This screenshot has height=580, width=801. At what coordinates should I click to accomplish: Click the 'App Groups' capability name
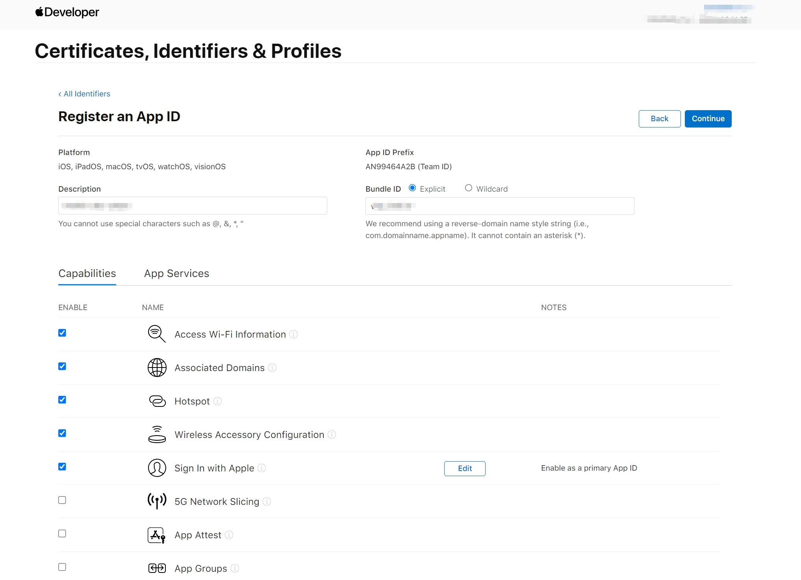coord(201,569)
